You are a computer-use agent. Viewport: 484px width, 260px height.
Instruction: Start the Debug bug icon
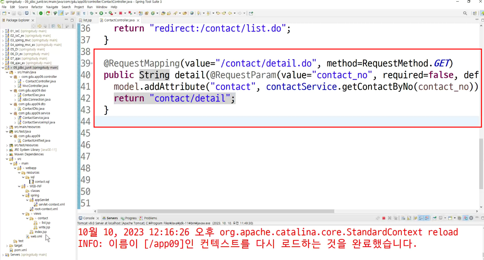tap(92, 13)
